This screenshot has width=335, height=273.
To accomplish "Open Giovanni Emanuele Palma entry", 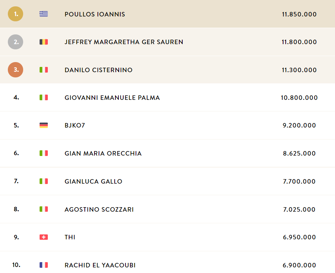I will (112, 98).
